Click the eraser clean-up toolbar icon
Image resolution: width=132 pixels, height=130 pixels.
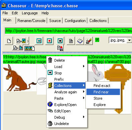(x=89, y=41)
